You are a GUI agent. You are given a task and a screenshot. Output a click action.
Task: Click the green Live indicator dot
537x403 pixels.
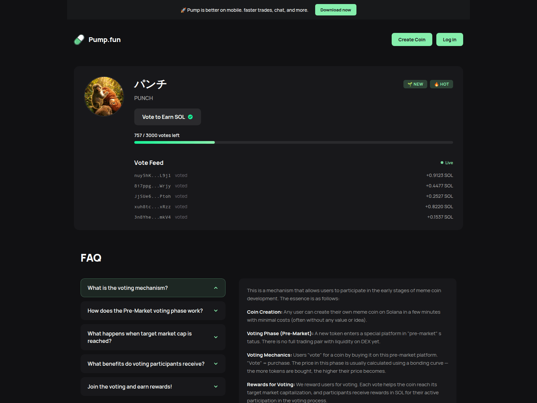coord(442,163)
